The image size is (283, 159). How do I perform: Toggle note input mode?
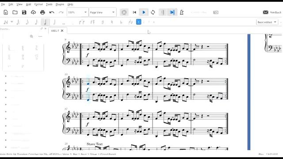point(6,22)
